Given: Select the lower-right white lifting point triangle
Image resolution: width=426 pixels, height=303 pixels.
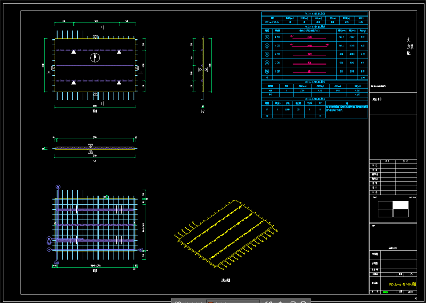Looking at the screenshot, I should pyautogui.click(x=119, y=82).
